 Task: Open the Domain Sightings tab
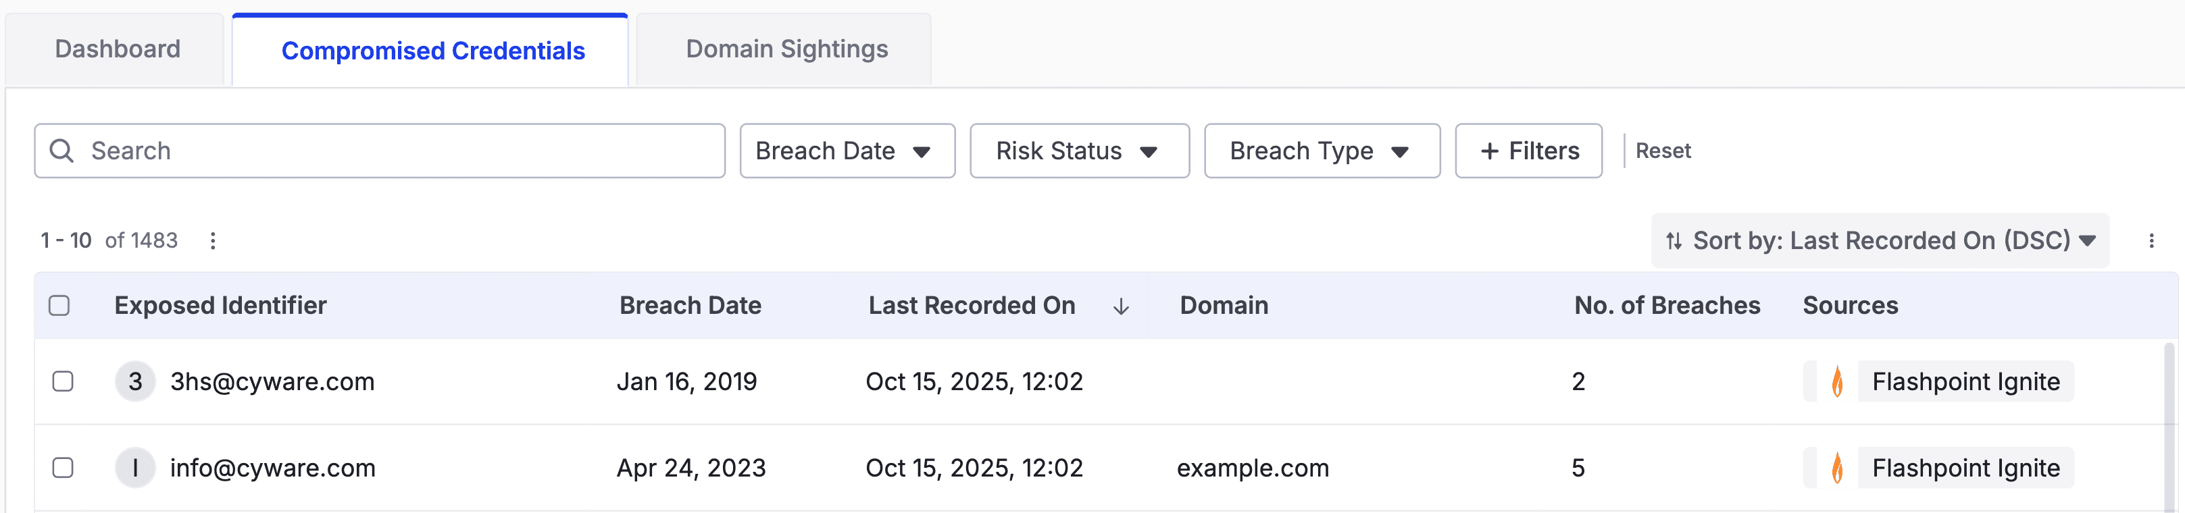click(786, 49)
